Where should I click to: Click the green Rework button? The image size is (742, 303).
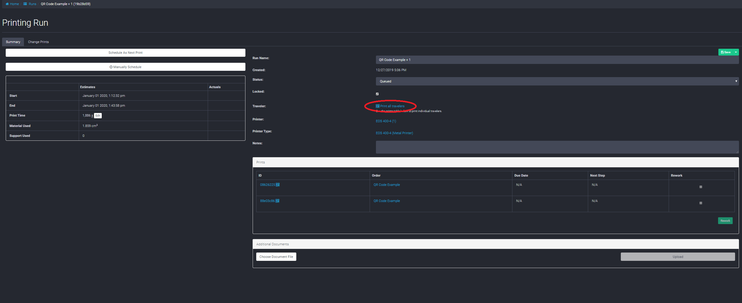tap(725, 221)
